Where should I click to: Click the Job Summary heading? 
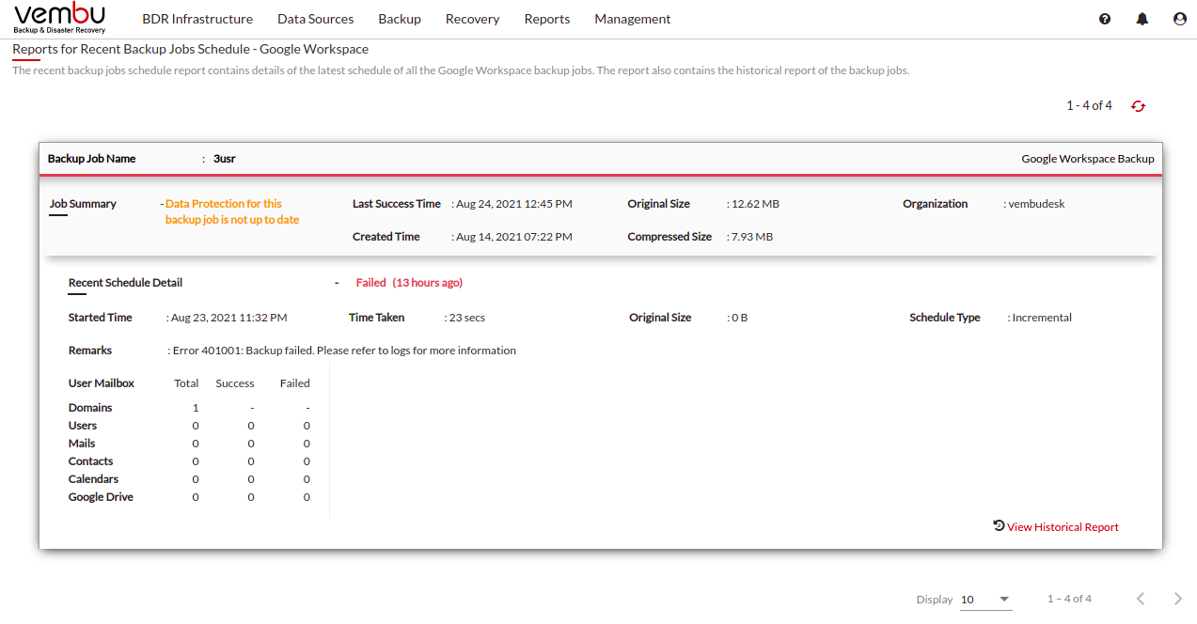click(x=83, y=204)
